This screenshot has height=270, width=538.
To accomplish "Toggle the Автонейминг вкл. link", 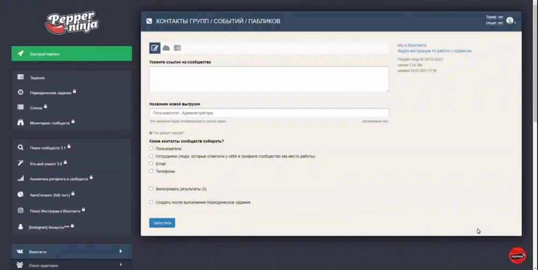I will tap(376, 122).
